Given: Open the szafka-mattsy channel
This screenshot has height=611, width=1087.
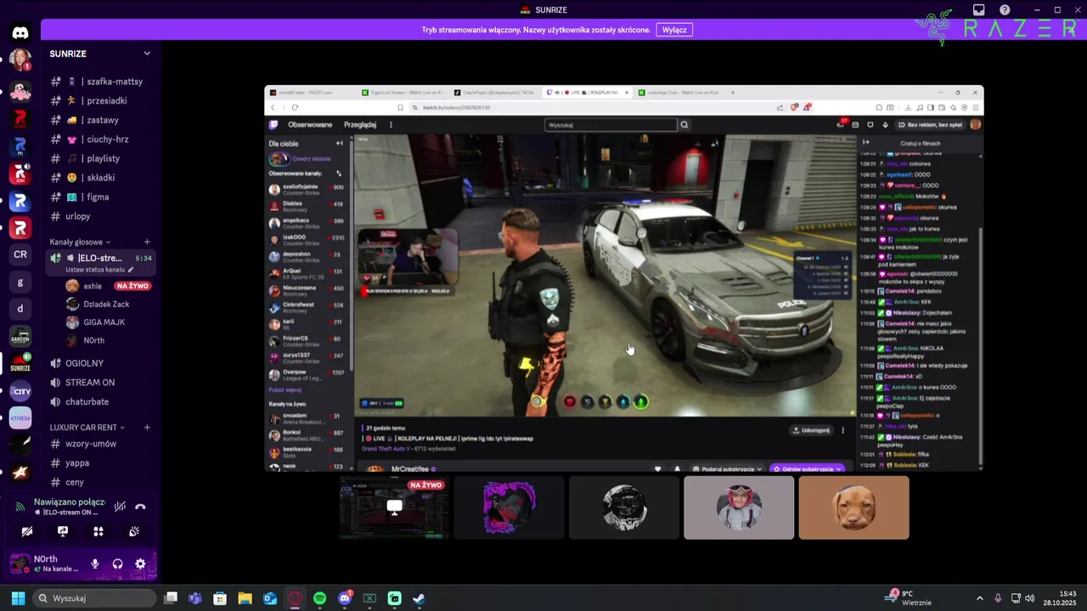Looking at the screenshot, I should pos(101,81).
